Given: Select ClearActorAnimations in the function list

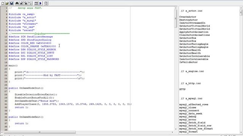Looking at the screenshot, I should 194,35.
